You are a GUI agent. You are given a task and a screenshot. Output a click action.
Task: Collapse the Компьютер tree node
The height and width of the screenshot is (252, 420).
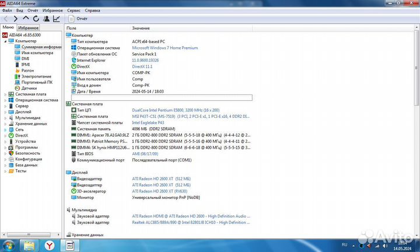click(5, 41)
